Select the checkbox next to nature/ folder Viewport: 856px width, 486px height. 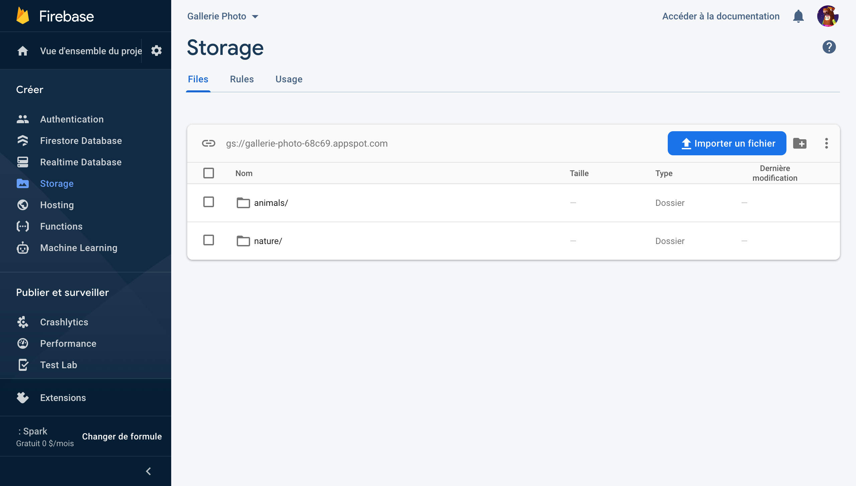click(209, 241)
